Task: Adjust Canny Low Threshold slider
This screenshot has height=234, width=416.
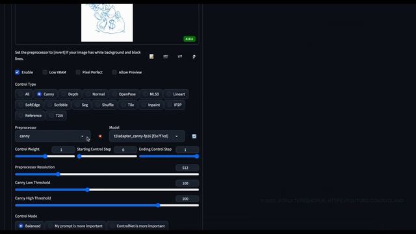Action: [107, 190]
